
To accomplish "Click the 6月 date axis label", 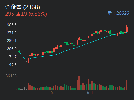I will pos(90,92).
